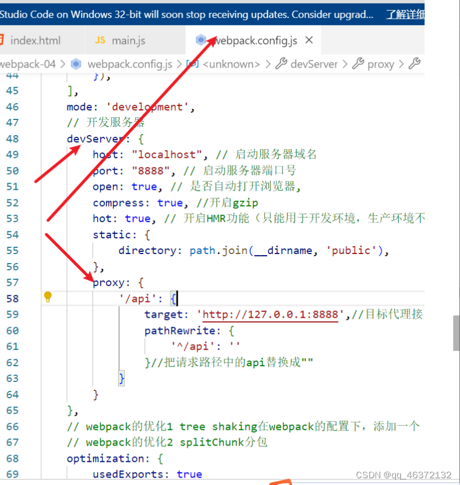Select webpack.config.js in breadcrumb

(130, 64)
